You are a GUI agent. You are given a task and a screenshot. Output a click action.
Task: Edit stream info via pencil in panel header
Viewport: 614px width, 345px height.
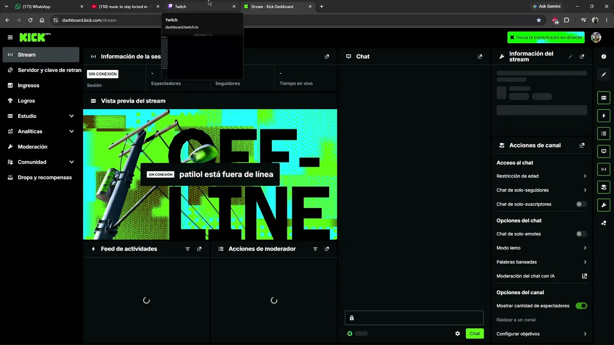570,57
